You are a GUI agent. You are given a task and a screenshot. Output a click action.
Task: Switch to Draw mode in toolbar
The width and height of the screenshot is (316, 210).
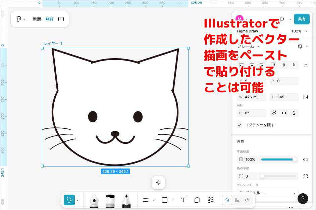[x=227, y=200]
